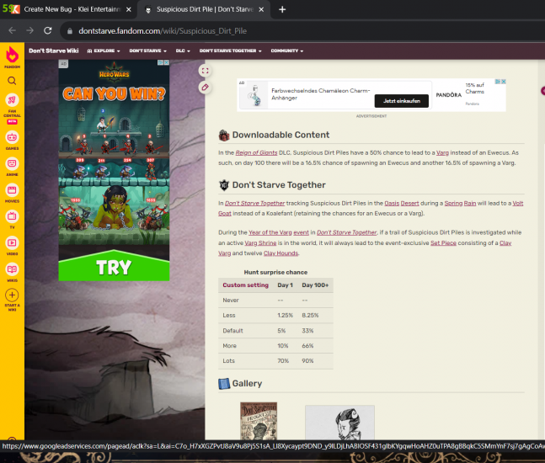
Task: Click the Day 1 column header
Action: click(x=285, y=285)
